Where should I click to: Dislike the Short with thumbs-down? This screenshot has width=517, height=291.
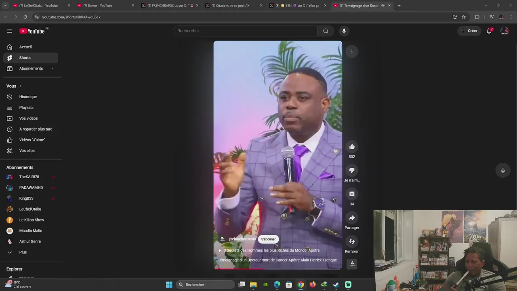352,170
